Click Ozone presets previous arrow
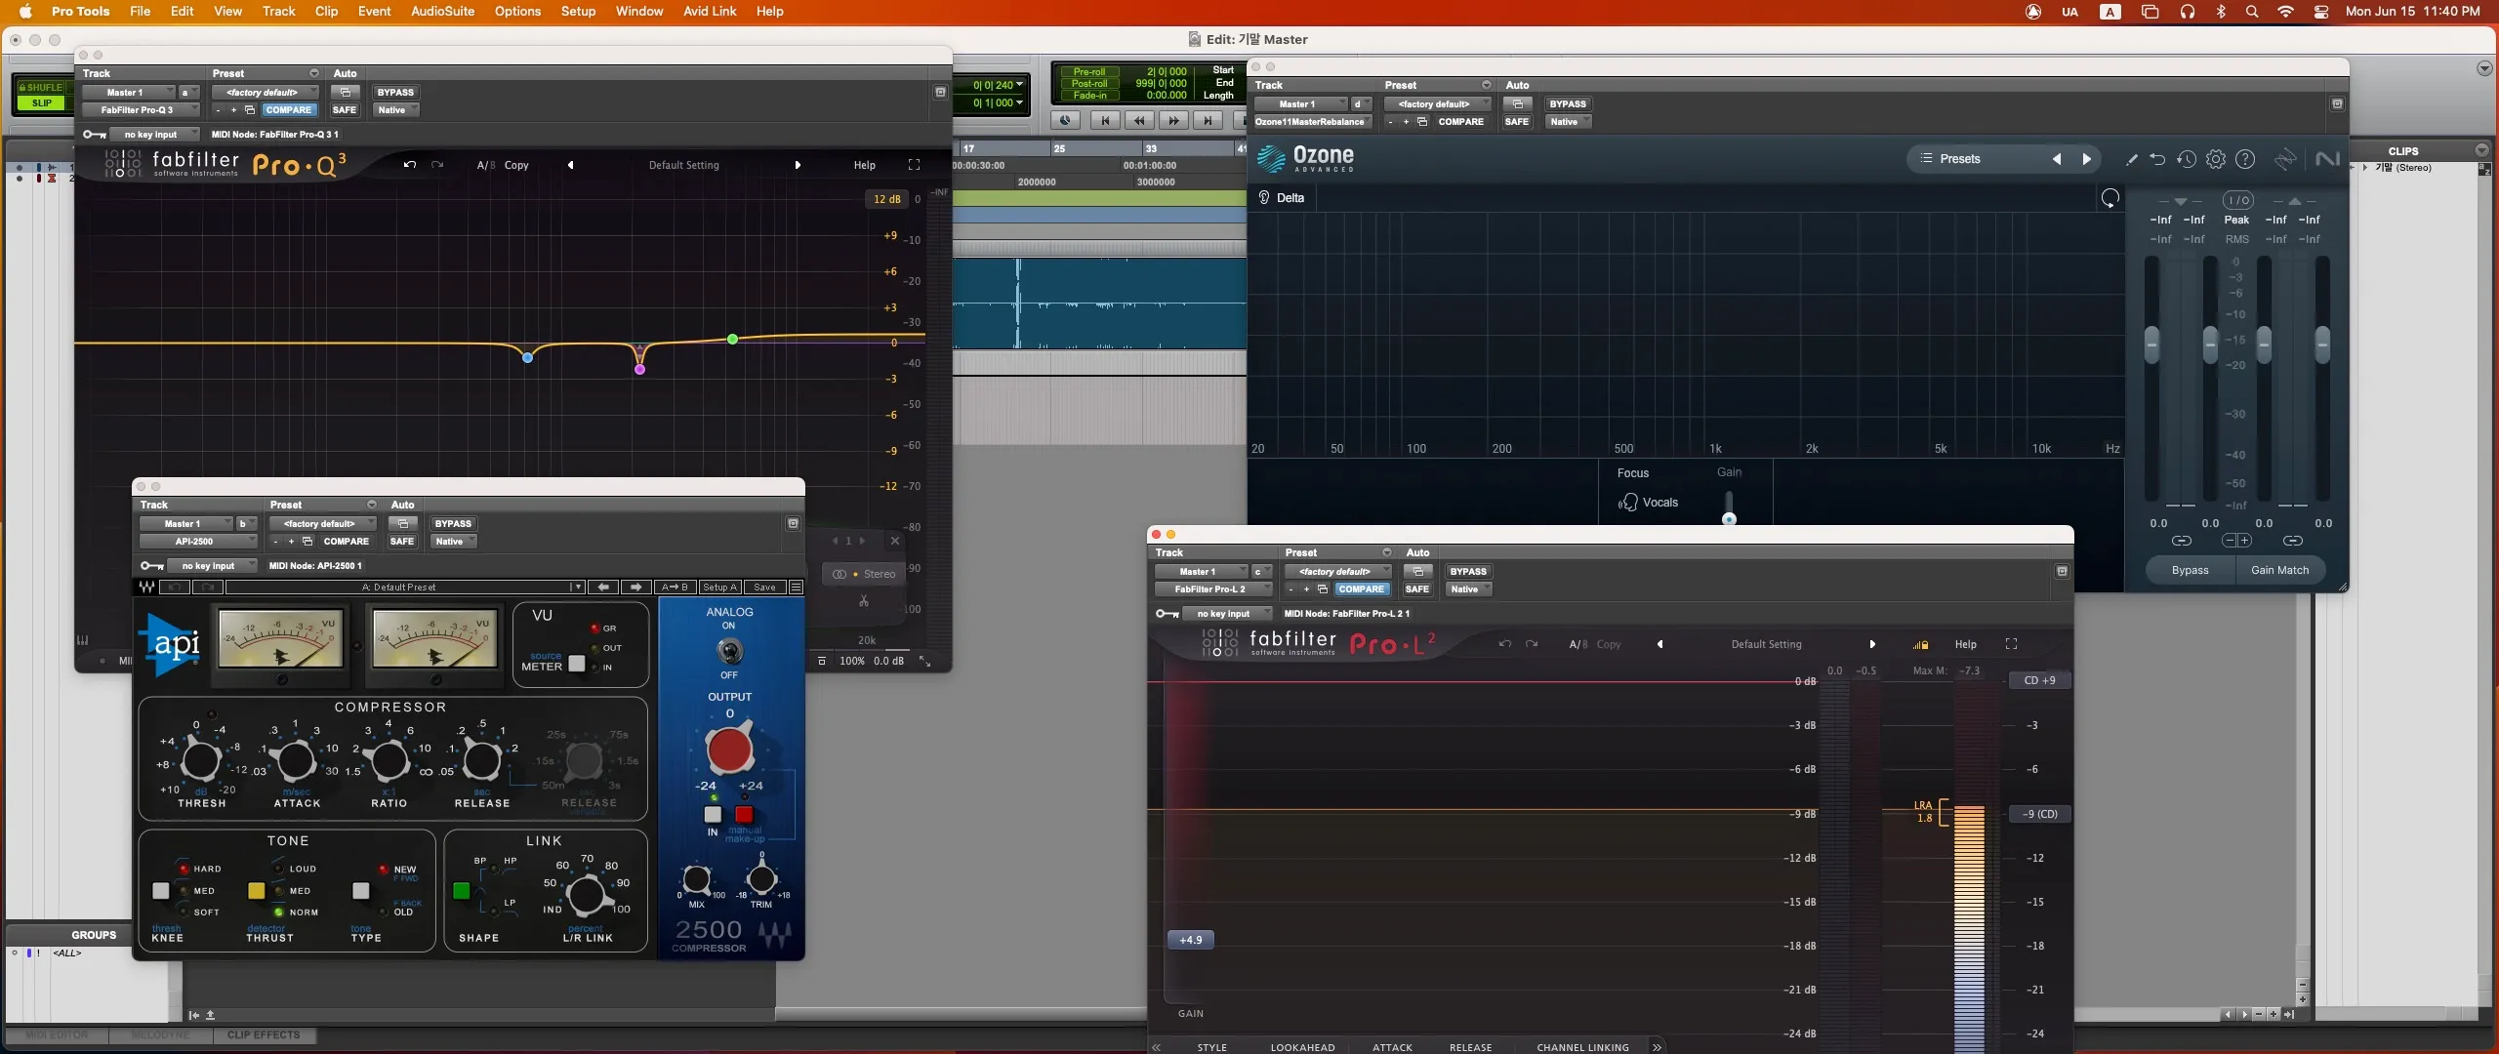 (x=2057, y=159)
